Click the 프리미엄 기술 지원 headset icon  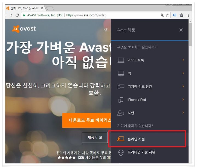point(121,153)
